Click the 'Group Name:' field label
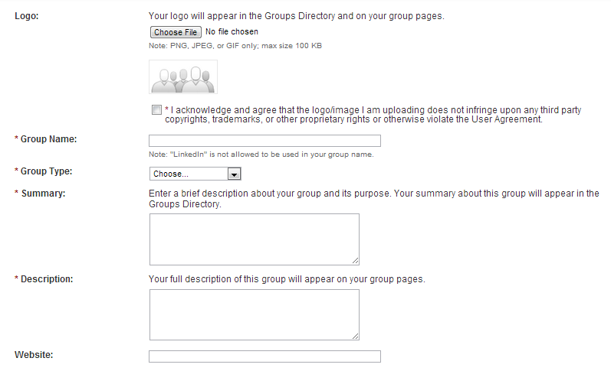The width and height of the screenshot is (611, 371). 49,139
